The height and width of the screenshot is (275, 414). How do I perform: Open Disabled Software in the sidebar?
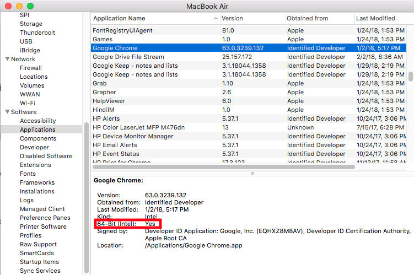point(46,156)
